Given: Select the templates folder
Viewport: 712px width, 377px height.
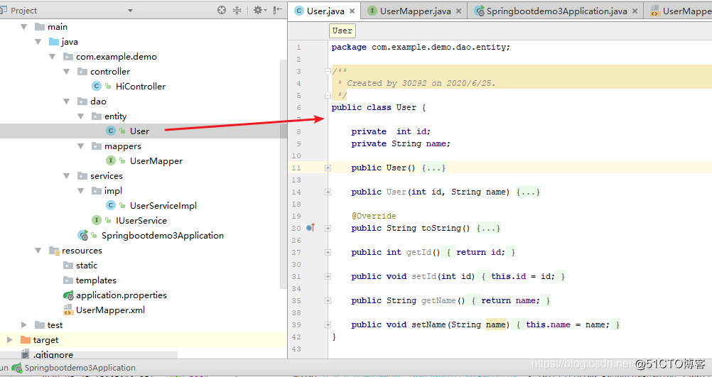Looking at the screenshot, I should [96, 280].
